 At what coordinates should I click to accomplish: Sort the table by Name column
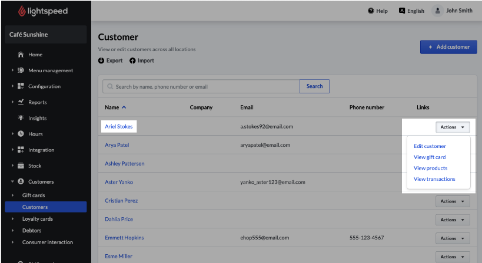pyautogui.click(x=115, y=107)
